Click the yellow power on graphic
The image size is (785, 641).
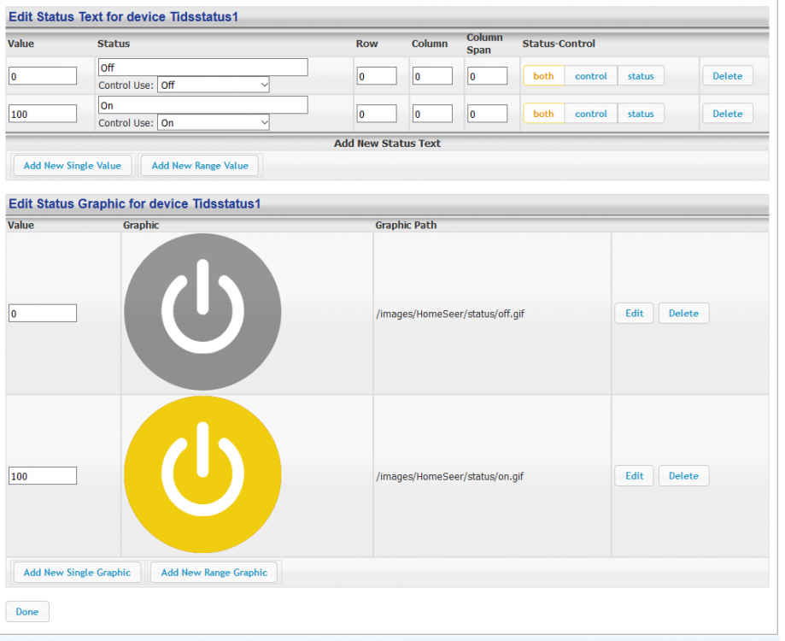click(x=202, y=475)
